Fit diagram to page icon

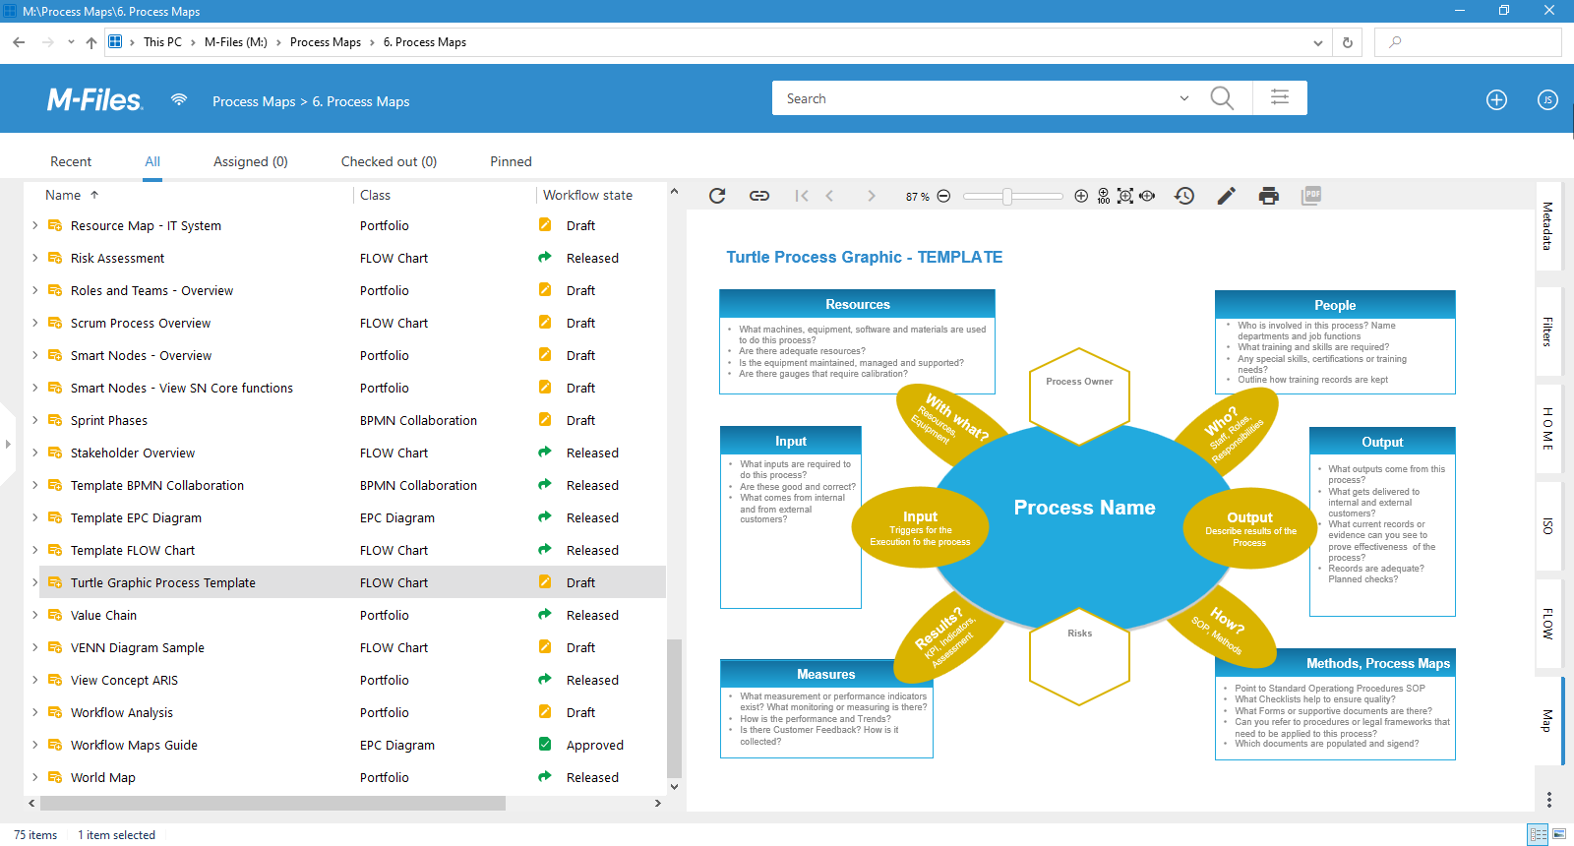point(1125,196)
